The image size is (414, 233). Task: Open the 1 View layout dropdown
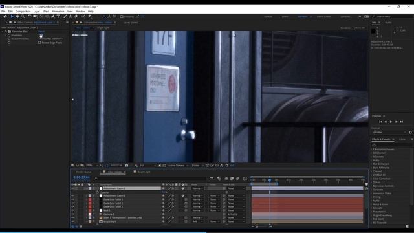(x=197, y=166)
